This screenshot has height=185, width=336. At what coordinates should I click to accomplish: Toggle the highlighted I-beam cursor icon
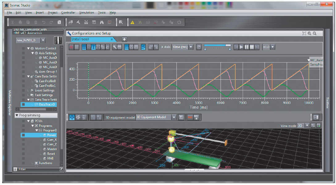pos(93,47)
